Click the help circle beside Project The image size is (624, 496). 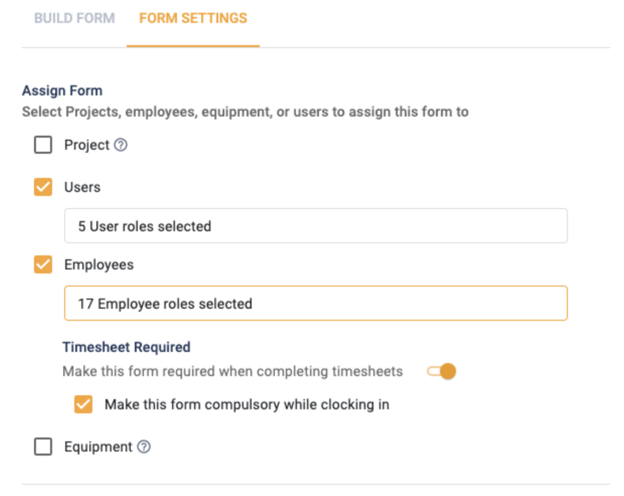pos(120,145)
